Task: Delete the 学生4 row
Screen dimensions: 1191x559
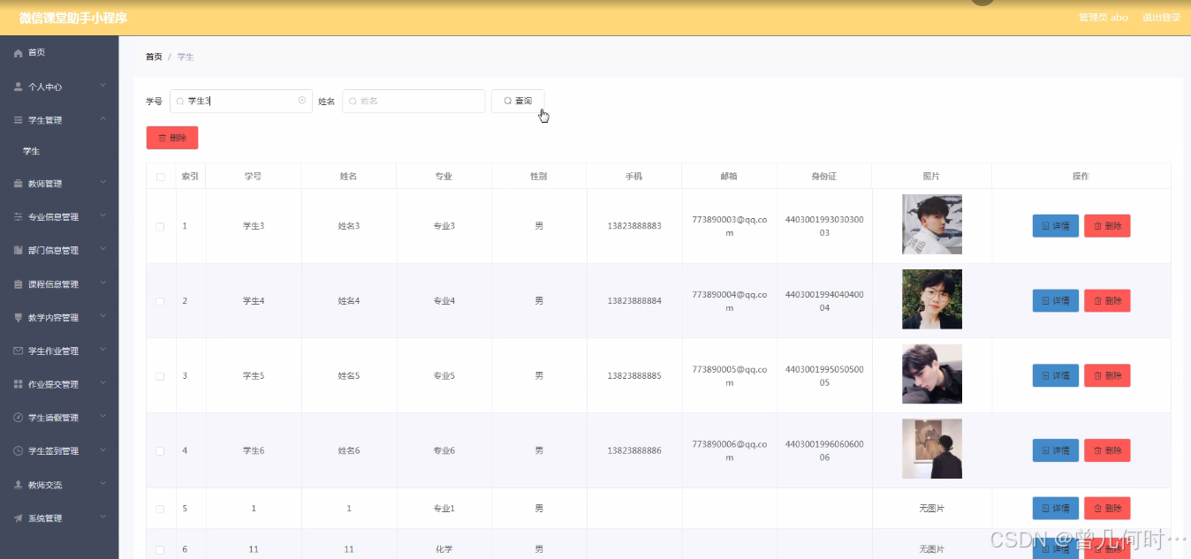Action: coord(1107,301)
